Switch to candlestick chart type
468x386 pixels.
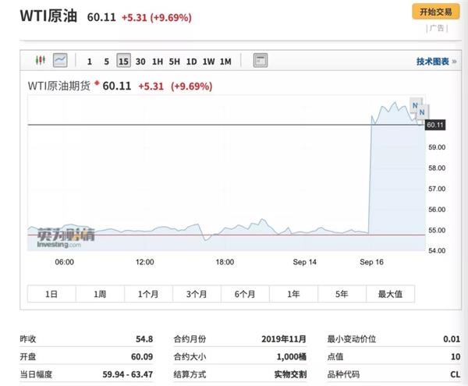(41, 60)
